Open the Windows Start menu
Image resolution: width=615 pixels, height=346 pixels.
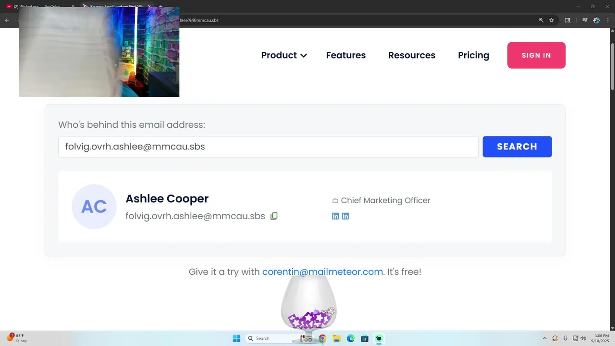pyautogui.click(x=236, y=338)
